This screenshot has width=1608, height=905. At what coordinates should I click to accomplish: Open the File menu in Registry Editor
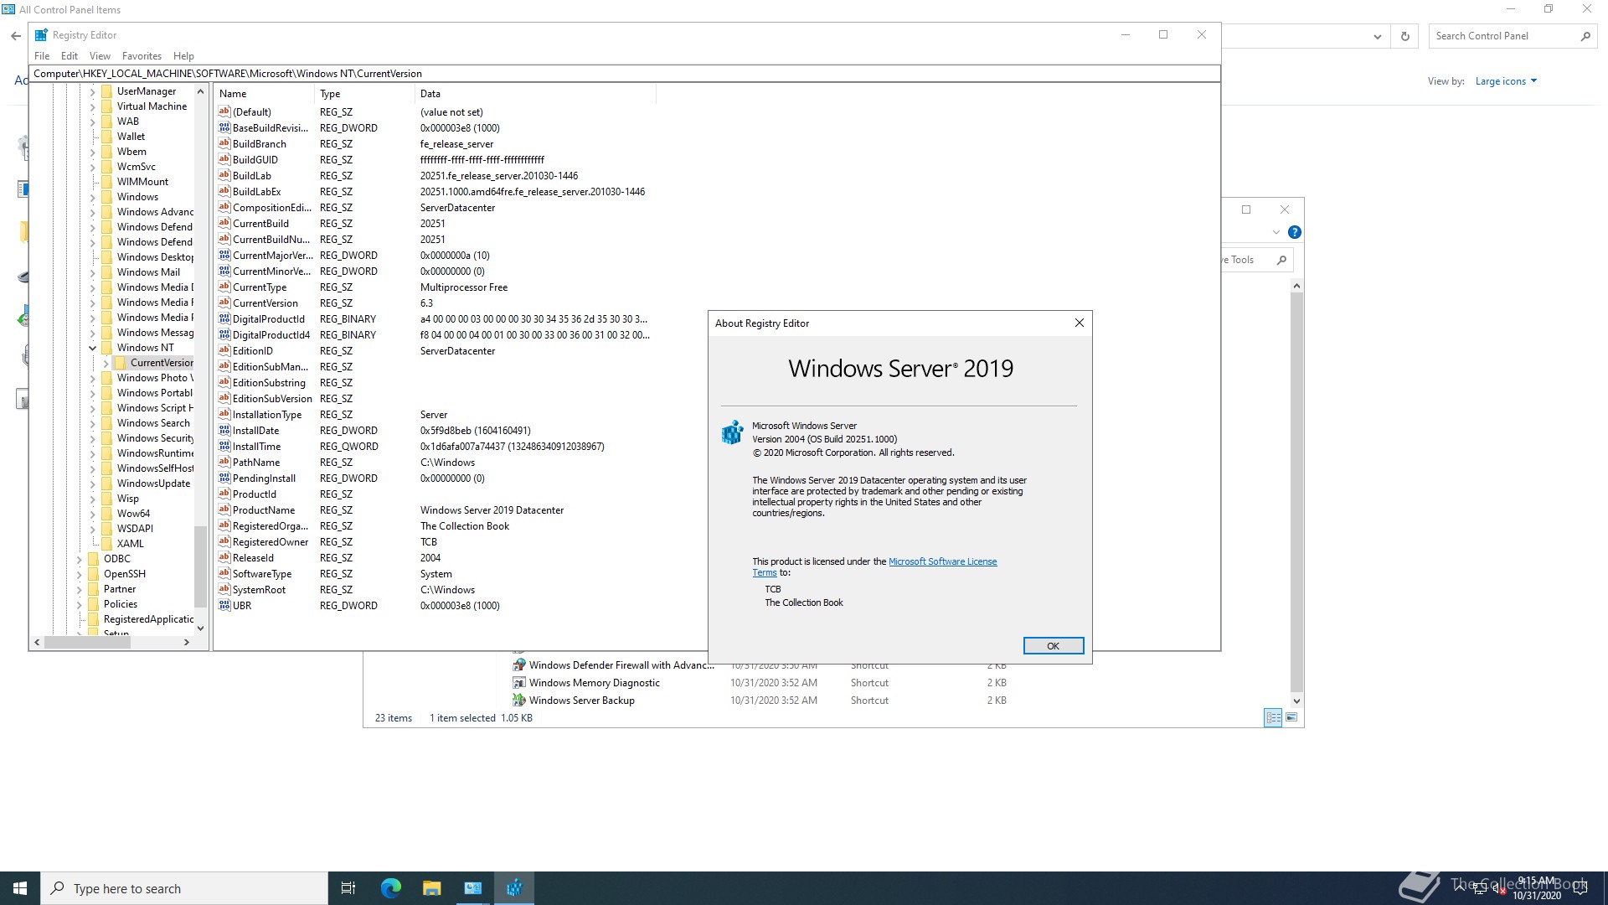[42, 56]
